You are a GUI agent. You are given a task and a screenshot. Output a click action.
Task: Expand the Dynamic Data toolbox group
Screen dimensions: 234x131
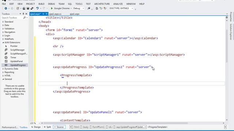click(3, 69)
